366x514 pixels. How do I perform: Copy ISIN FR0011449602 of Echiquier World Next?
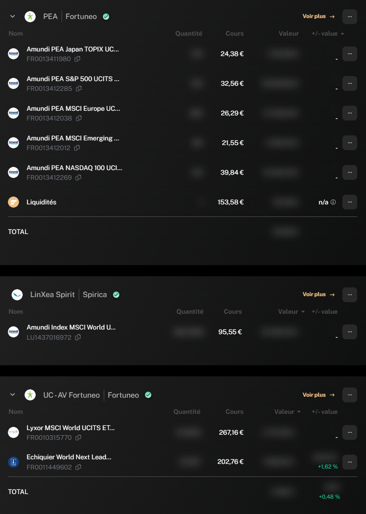click(78, 467)
